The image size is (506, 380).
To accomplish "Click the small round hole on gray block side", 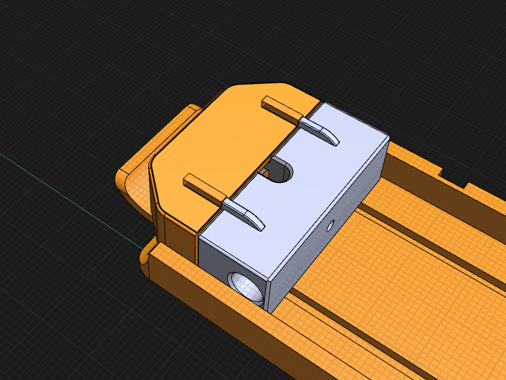I will (330, 226).
